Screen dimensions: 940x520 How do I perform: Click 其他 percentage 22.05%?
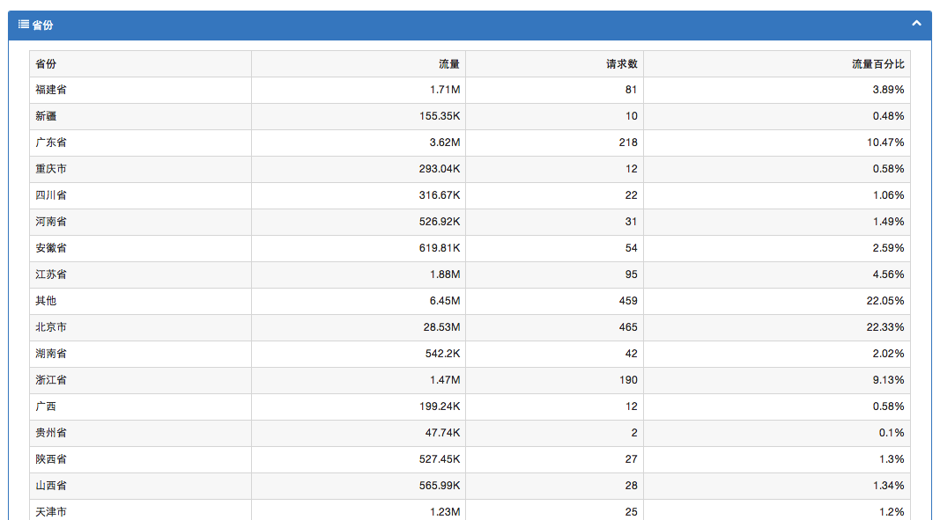[885, 301]
